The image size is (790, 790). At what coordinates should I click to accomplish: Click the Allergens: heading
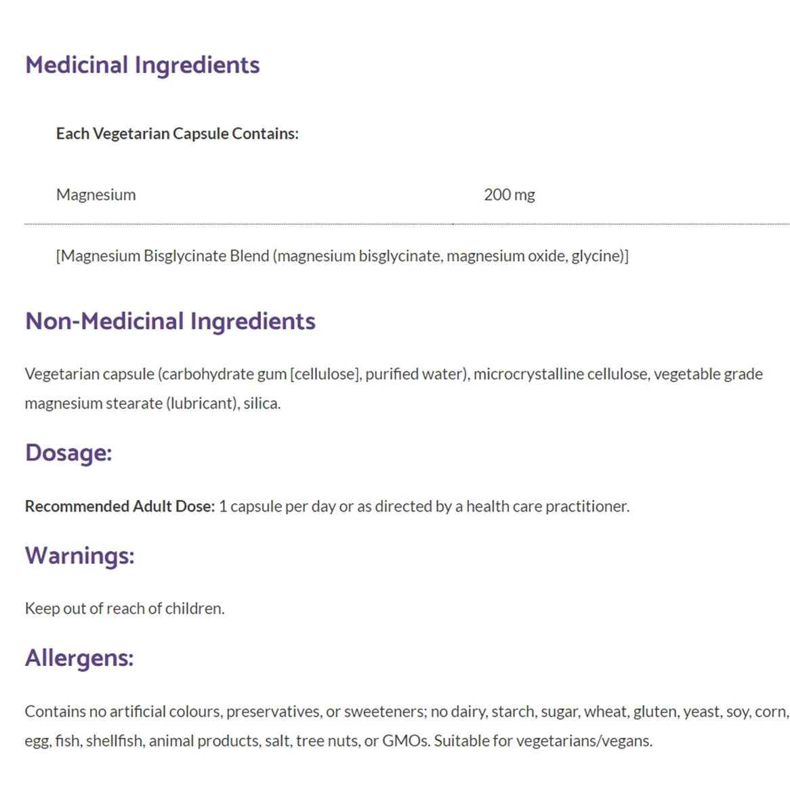[79, 658]
